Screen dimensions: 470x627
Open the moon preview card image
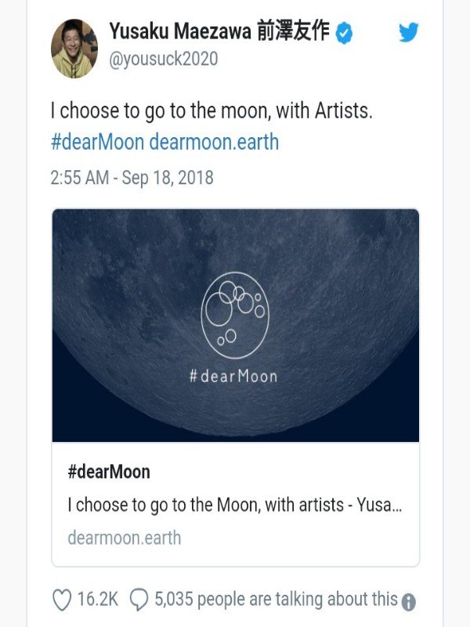click(x=236, y=325)
